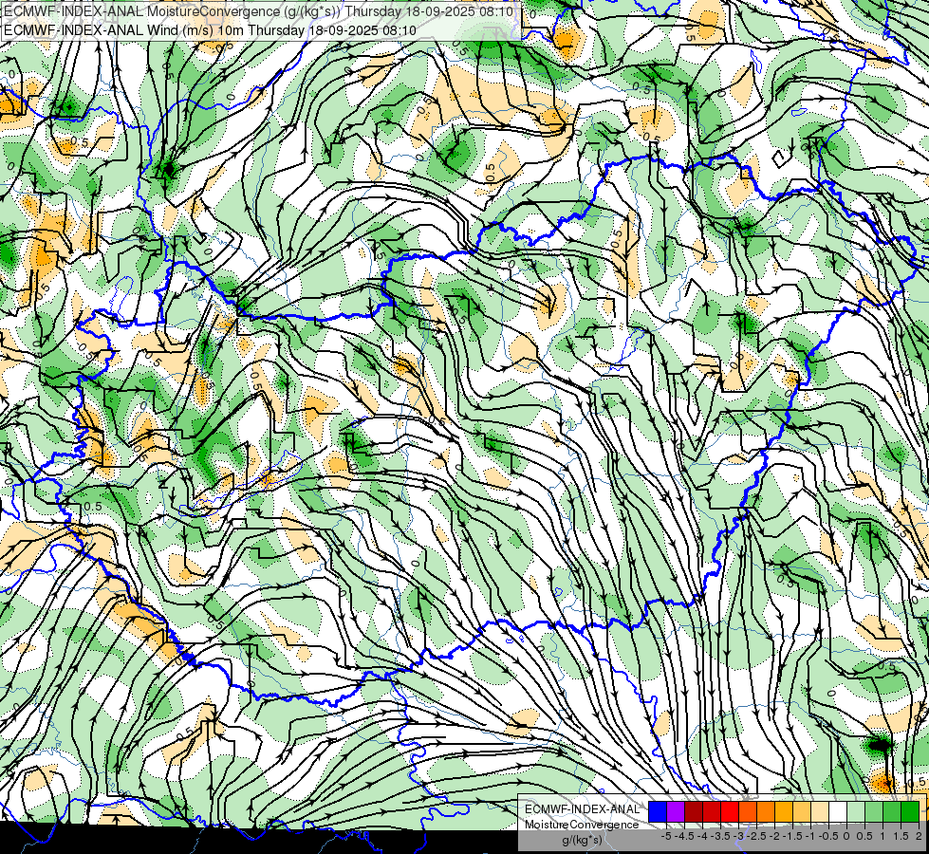Select the purple swatch in the legend
This screenshot has height=854, width=929.
[676, 811]
